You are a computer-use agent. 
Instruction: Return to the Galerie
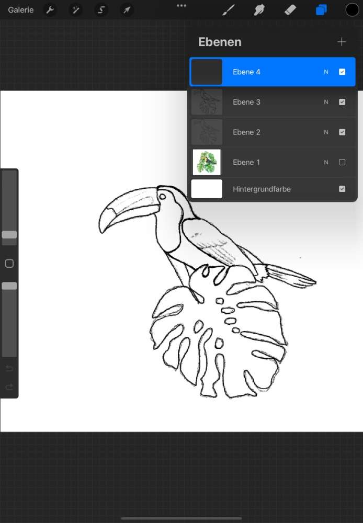(21, 10)
